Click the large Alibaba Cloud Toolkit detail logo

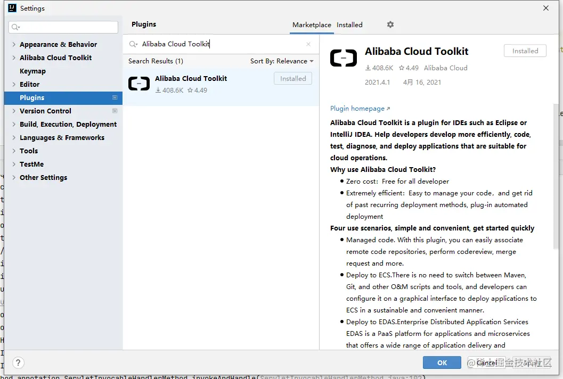(344, 58)
